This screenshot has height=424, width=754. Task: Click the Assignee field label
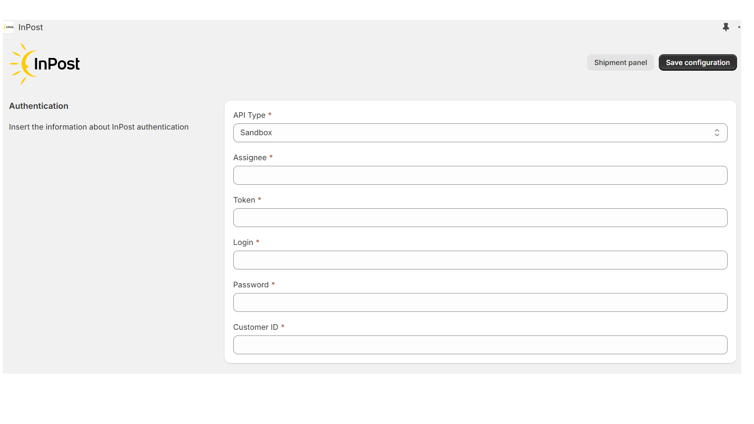click(250, 157)
